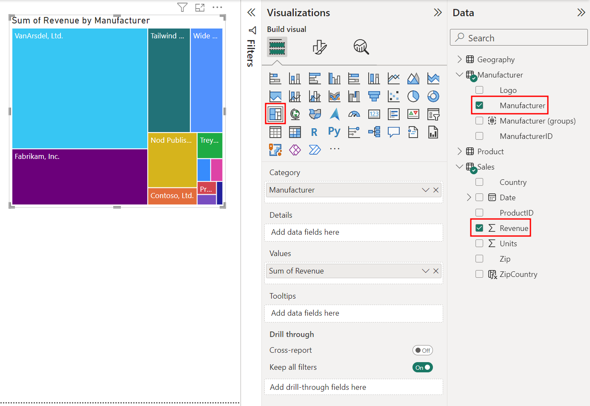The width and height of the screenshot is (590, 406).
Task: Choose the Pie chart visual
Action: pyautogui.click(x=413, y=96)
